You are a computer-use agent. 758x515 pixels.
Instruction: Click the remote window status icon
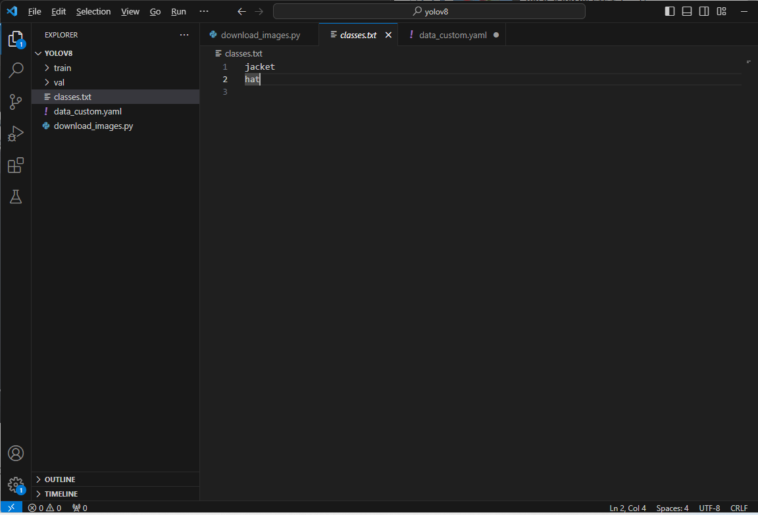[x=11, y=508]
